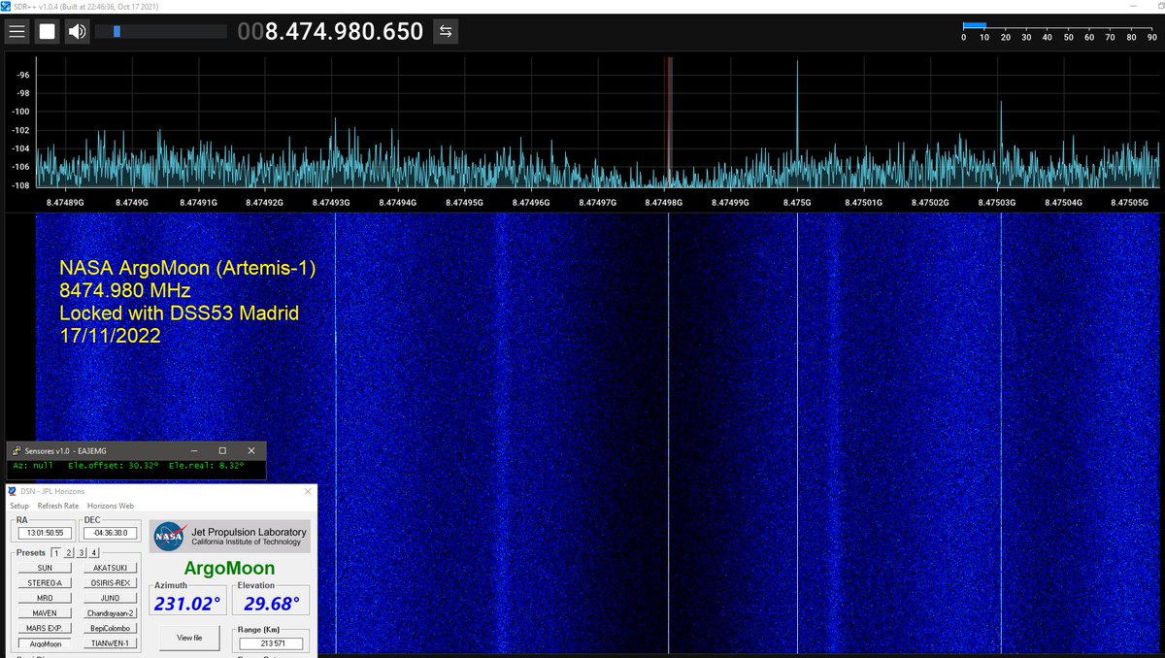Click inside the RA coordinate field
This screenshot has width=1165, height=658.
[44, 534]
